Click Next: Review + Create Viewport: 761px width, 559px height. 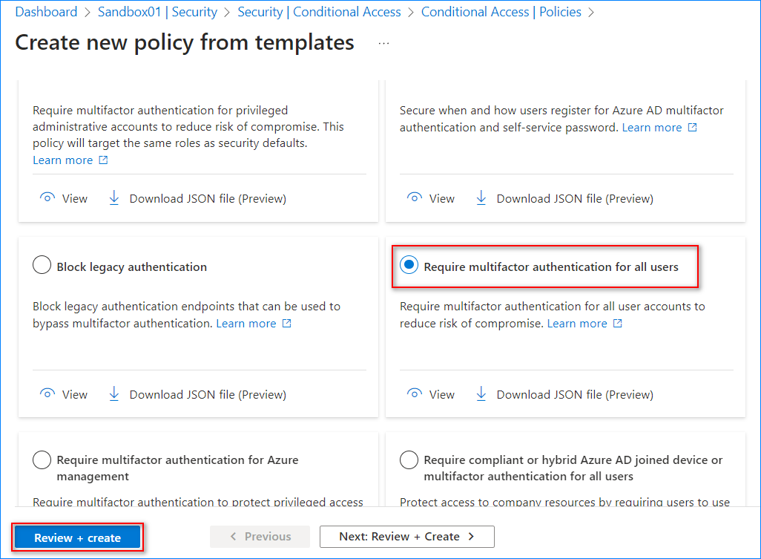point(406,536)
